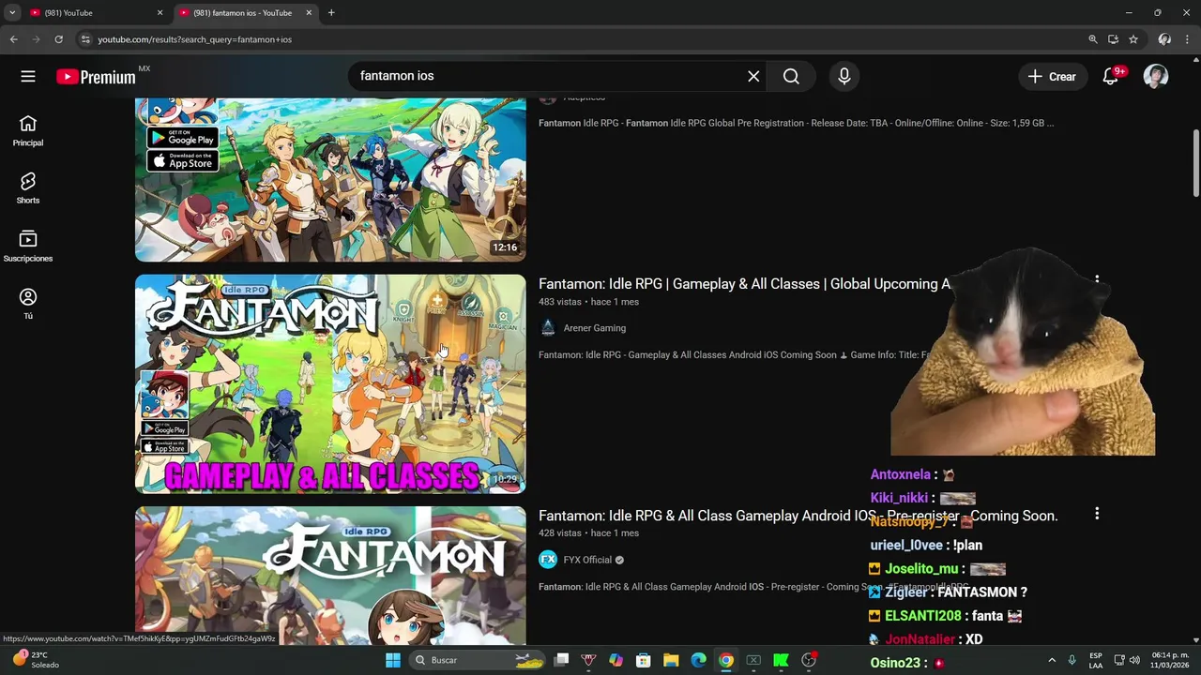1201x675 pixels.
Task: Click the Crear button
Action: [1053, 76]
